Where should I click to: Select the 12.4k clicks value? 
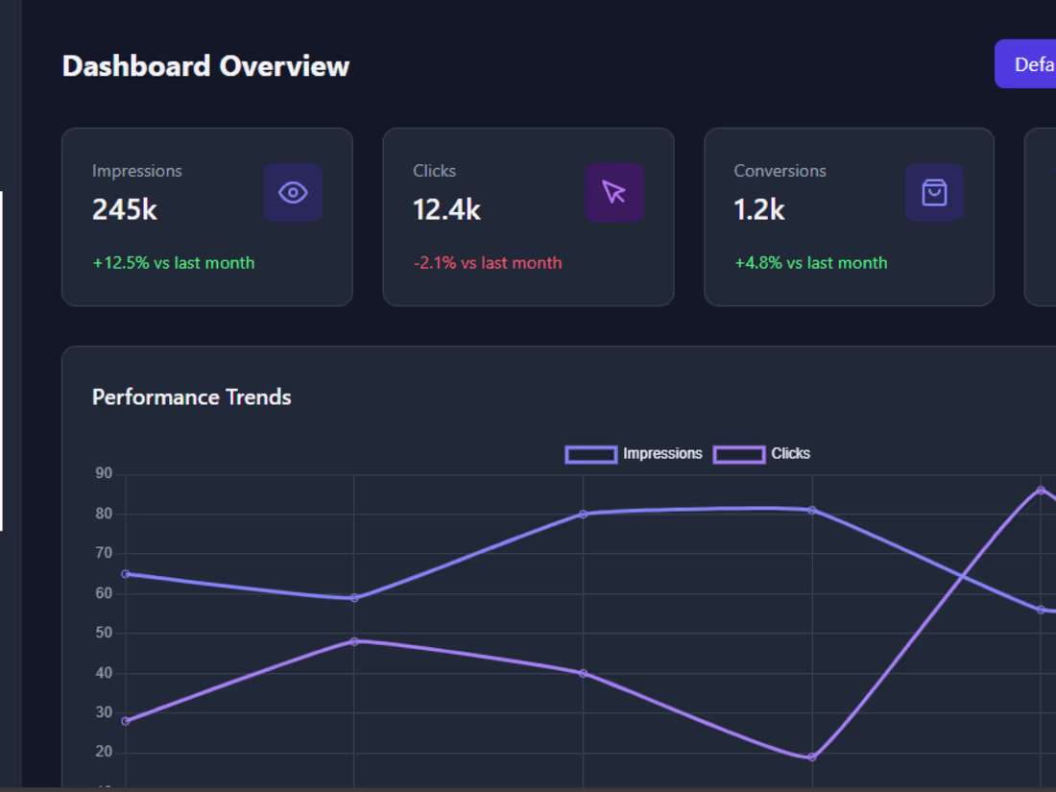coord(446,209)
